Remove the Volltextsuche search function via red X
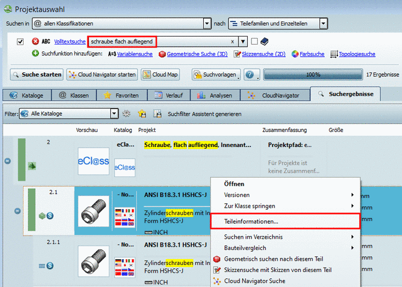 click(x=35, y=41)
